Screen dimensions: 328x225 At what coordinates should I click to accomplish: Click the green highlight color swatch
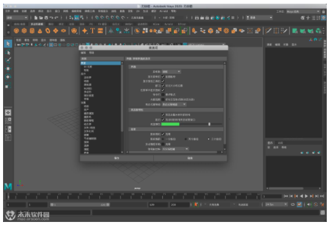(171, 124)
